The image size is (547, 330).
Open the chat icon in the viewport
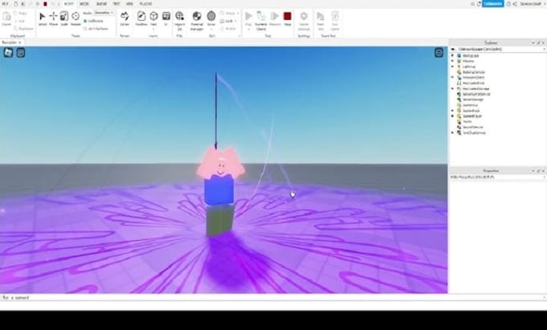tap(21, 52)
